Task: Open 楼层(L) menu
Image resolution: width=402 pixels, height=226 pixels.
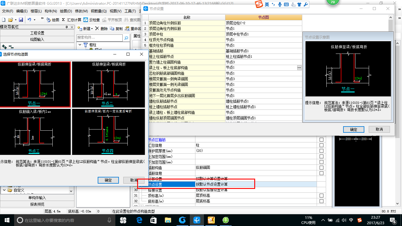Action: pos(36,11)
